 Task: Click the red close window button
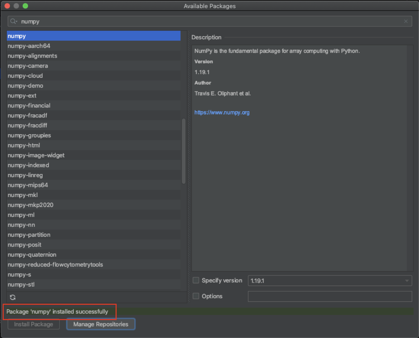click(x=7, y=6)
